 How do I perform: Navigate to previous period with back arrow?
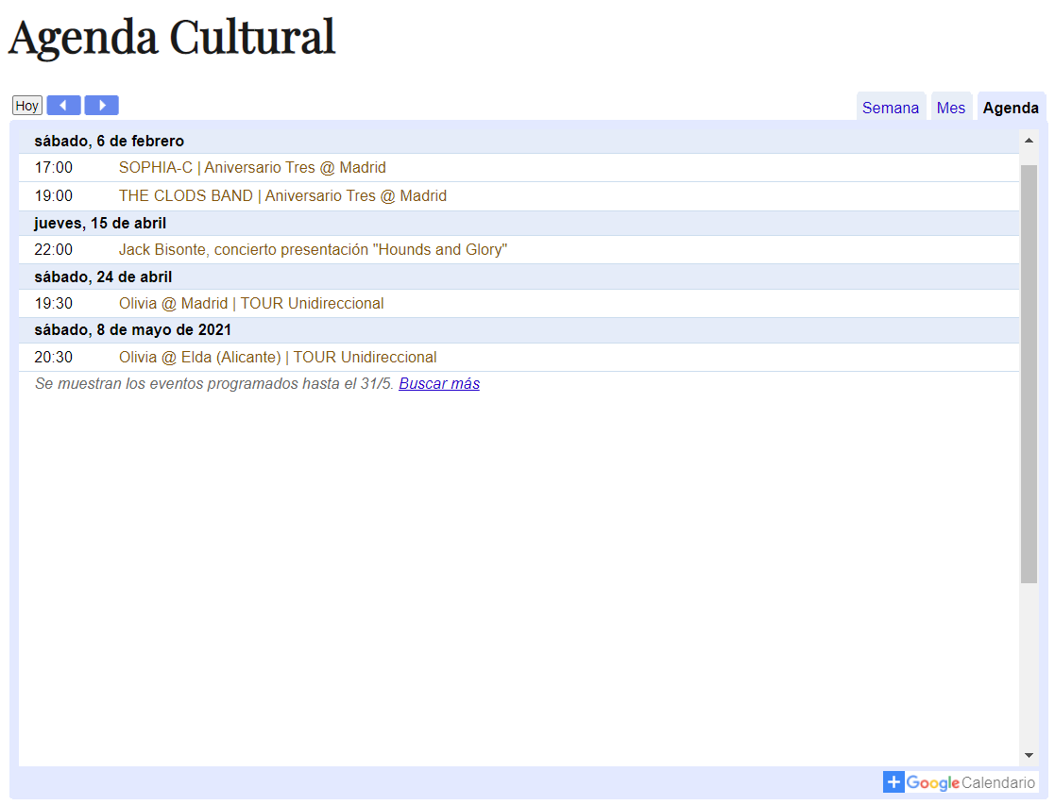pos(63,105)
